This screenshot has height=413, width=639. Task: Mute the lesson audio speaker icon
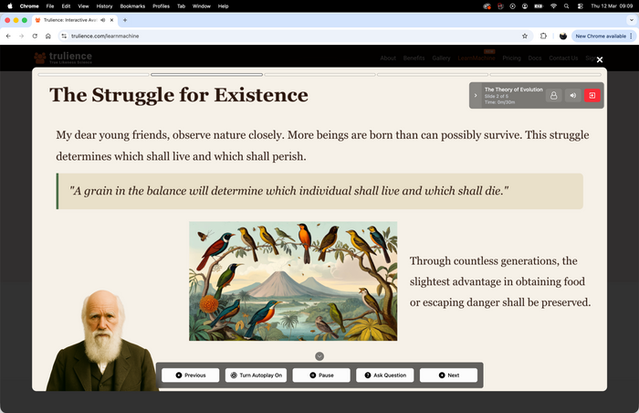(572, 95)
